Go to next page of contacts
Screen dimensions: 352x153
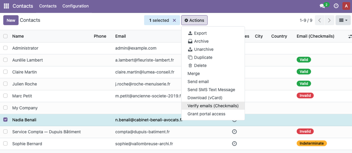[329, 20]
